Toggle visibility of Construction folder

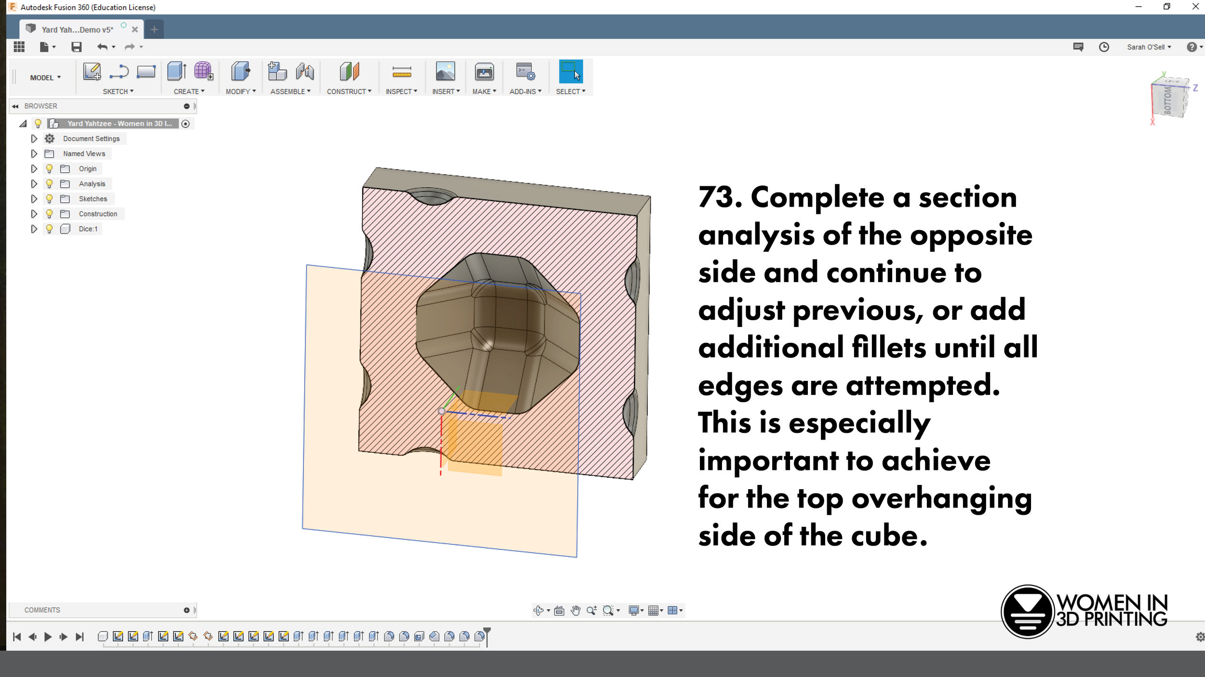point(50,213)
